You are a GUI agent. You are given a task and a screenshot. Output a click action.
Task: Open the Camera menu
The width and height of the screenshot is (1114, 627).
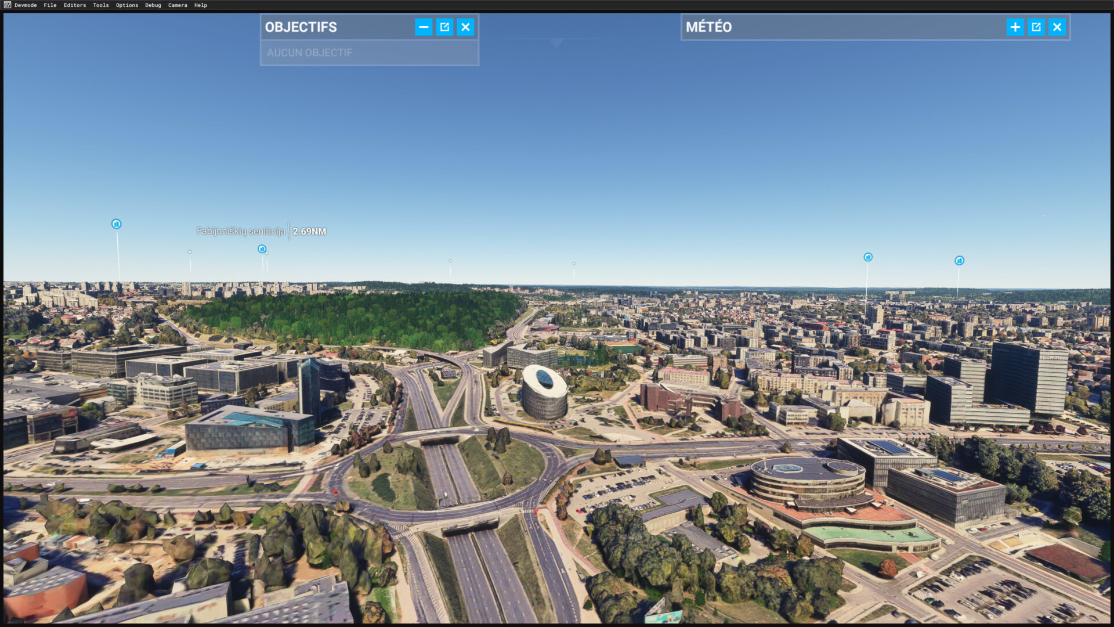[x=178, y=5]
